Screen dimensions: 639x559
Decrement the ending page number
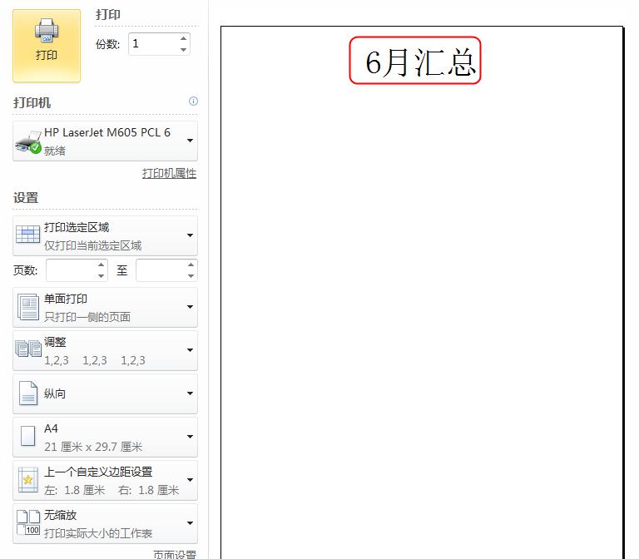tap(191, 276)
